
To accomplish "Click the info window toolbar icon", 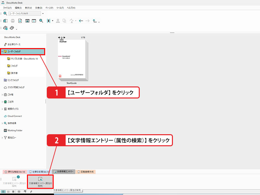I will (34, 21).
